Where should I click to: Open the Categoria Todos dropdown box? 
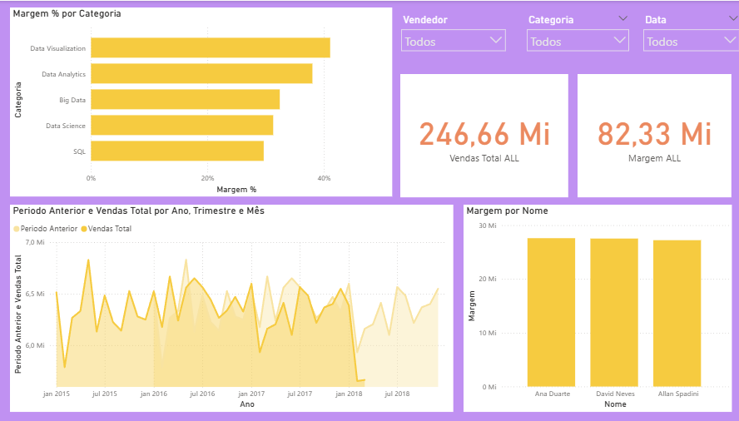click(x=578, y=41)
